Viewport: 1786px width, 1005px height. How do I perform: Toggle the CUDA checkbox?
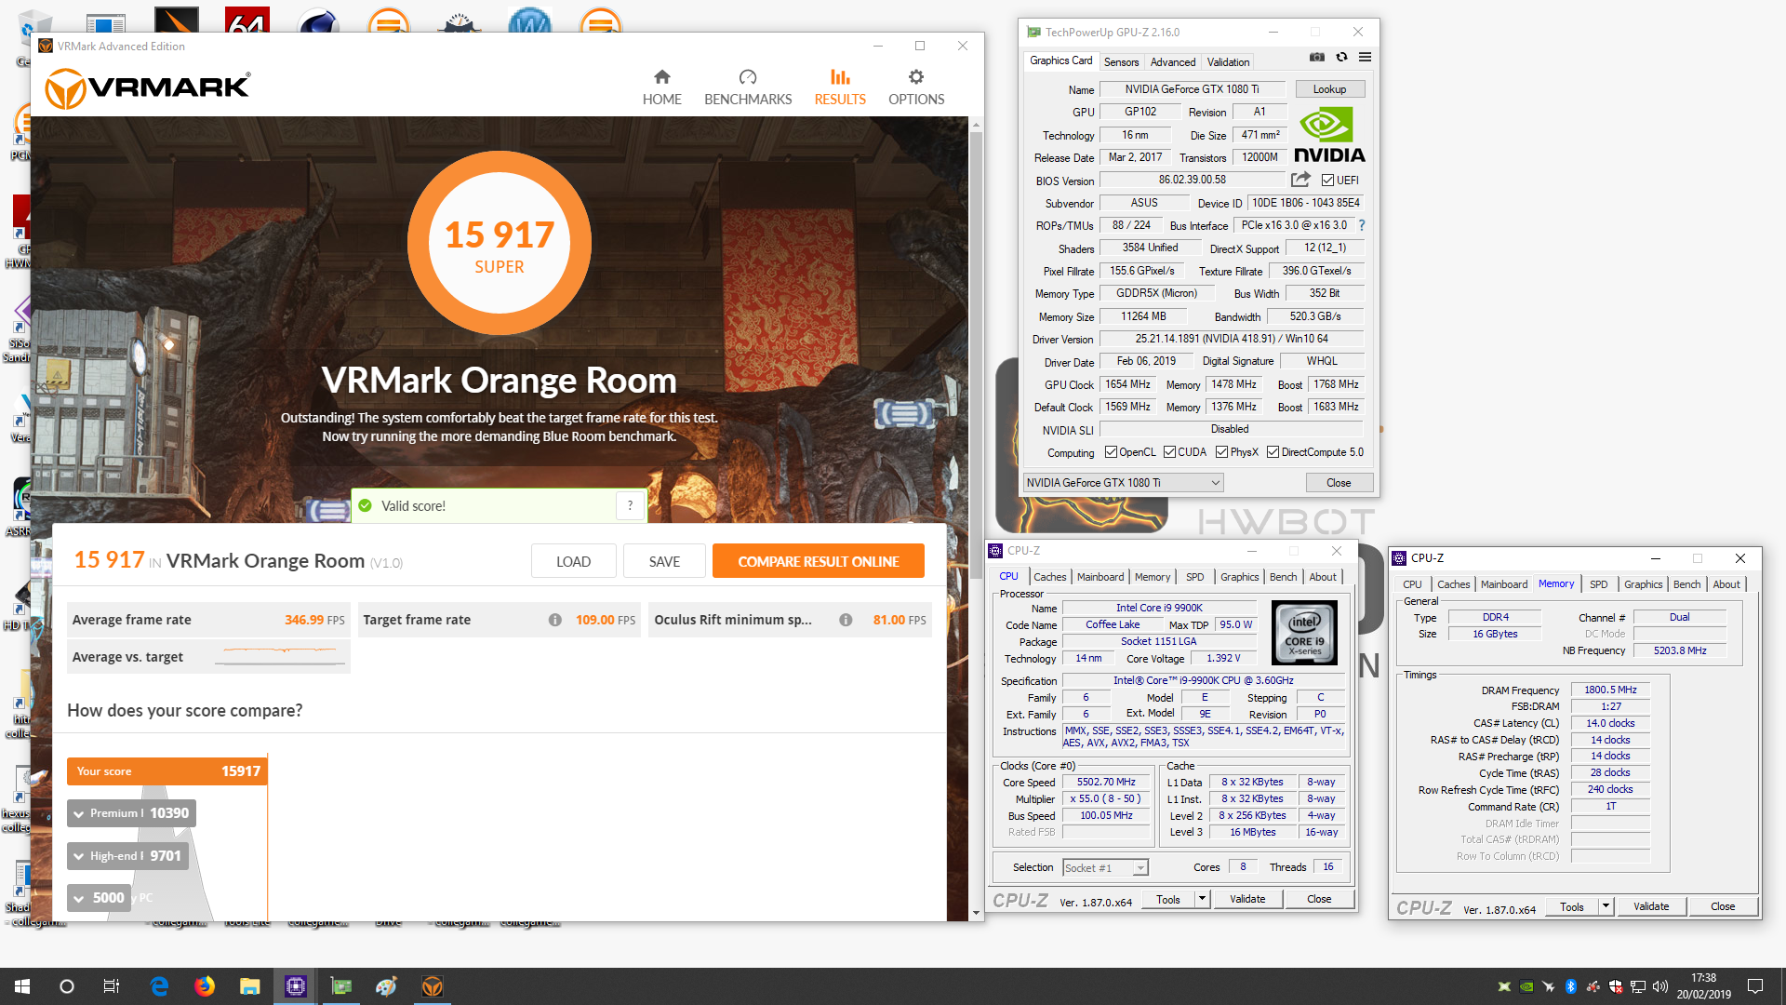[x=1169, y=452]
